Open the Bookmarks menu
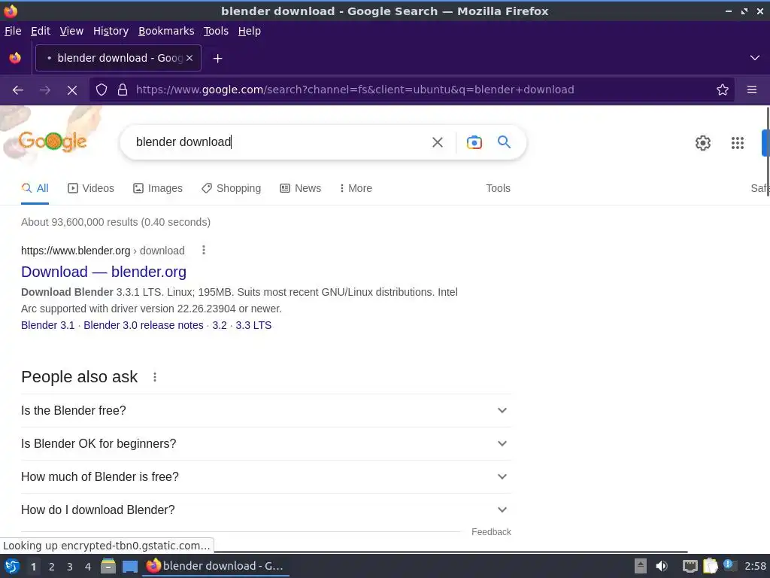This screenshot has height=578, width=770. pyautogui.click(x=166, y=31)
